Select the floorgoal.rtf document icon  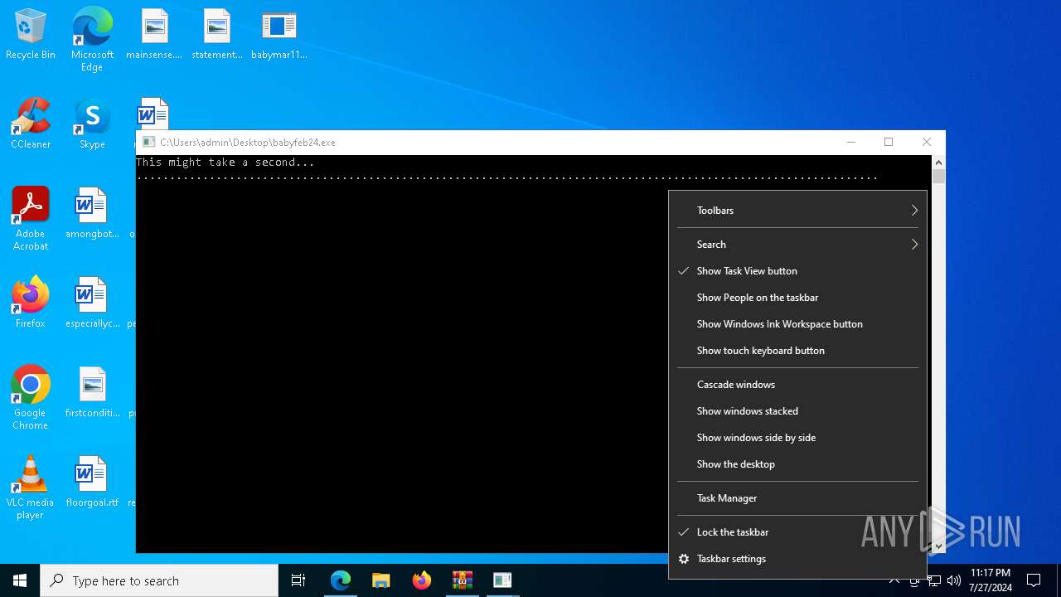(92, 483)
